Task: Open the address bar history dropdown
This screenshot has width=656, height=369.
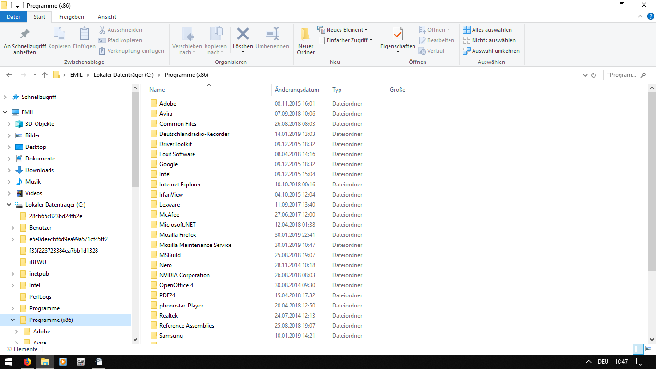Action: [585, 75]
